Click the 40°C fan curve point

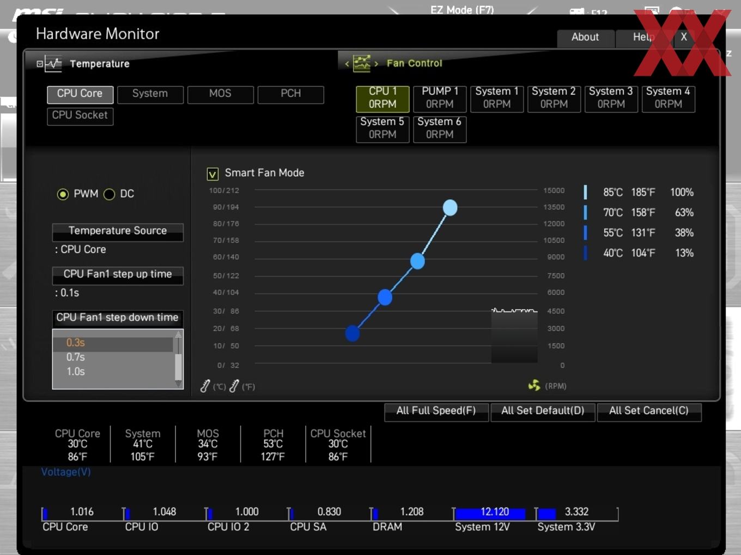coord(353,333)
